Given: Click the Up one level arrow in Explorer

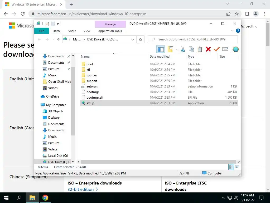Looking at the screenshot, I should (59, 40).
